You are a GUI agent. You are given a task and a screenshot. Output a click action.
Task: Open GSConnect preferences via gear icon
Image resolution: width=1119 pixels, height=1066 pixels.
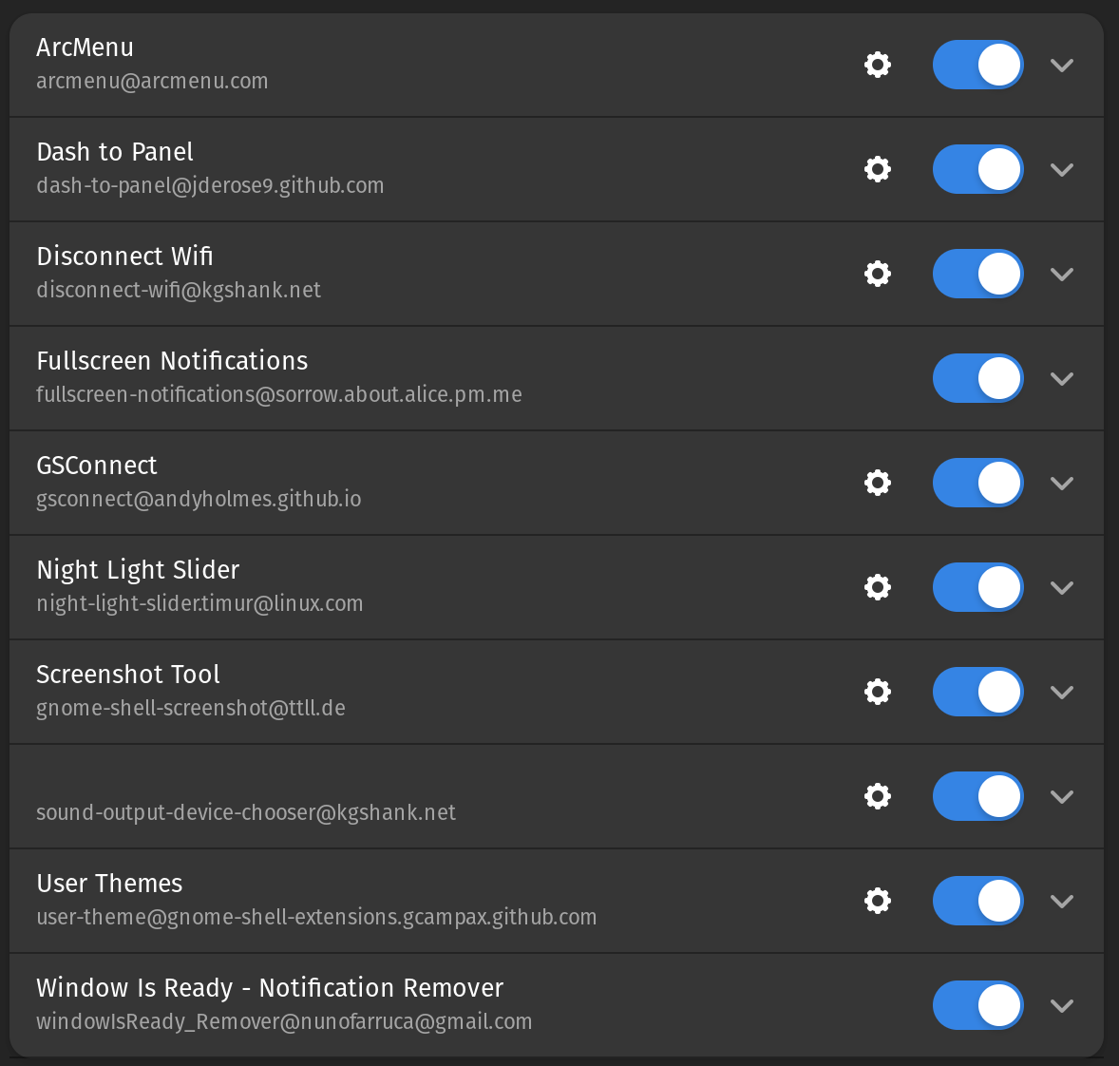877,483
